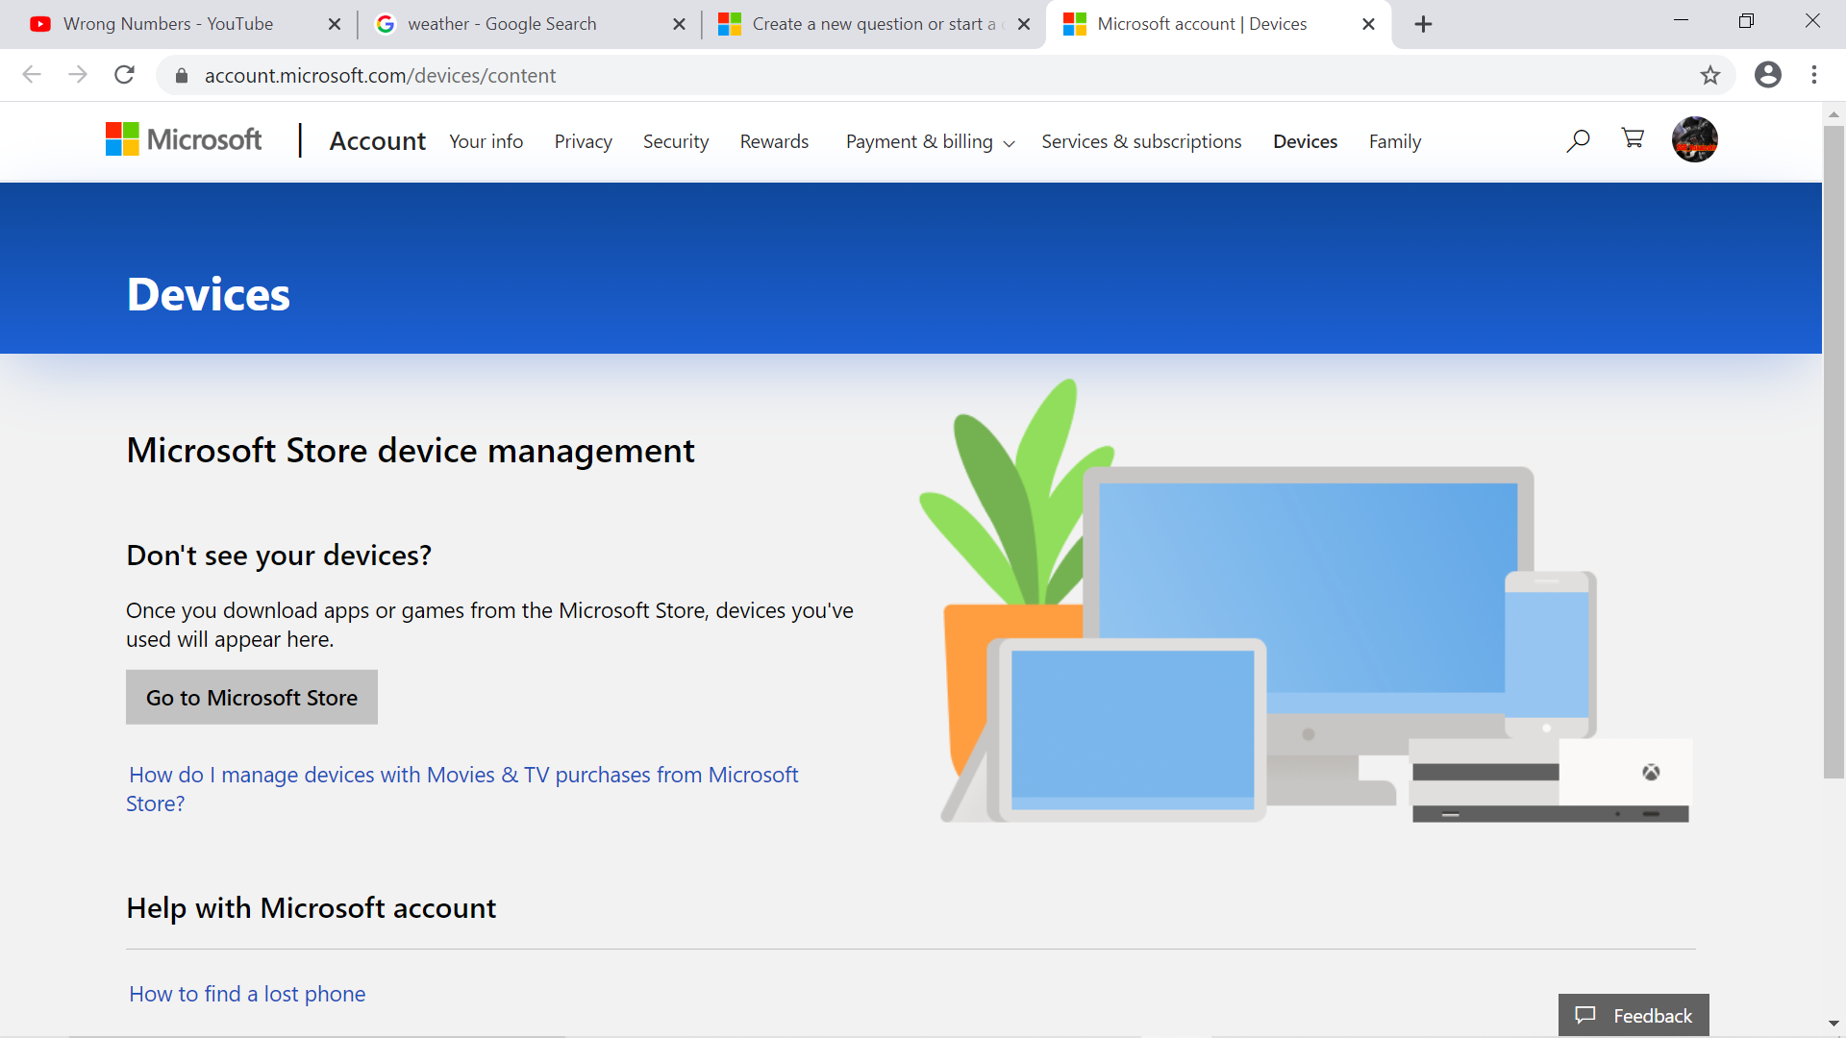This screenshot has width=1846, height=1038.
Task: Reload the current page
Action: click(124, 75)
